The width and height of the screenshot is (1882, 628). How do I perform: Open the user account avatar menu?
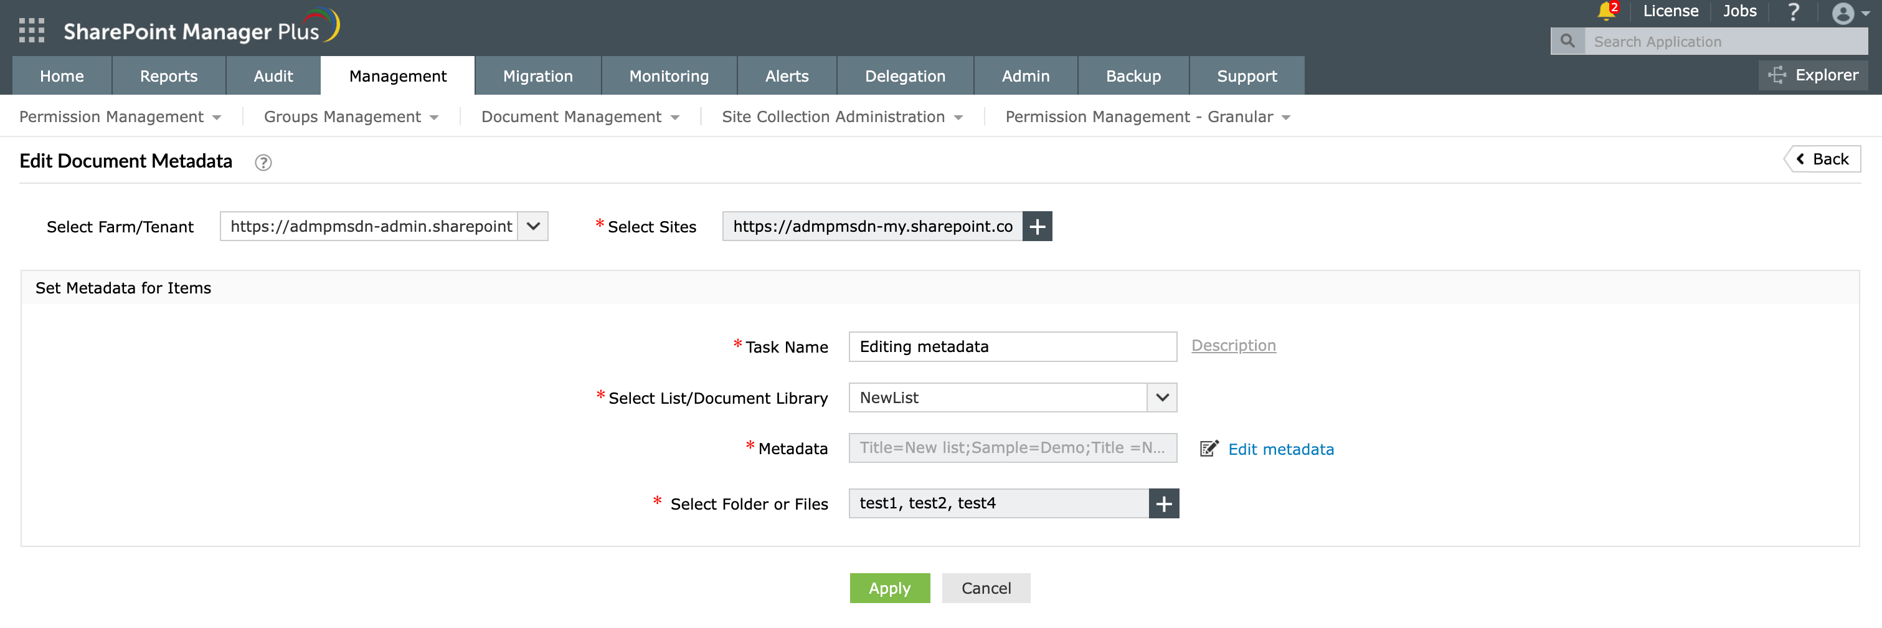(1850, 13)
